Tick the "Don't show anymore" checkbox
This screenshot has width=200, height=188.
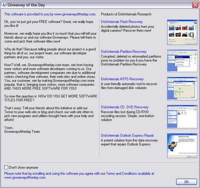[6, 167]
